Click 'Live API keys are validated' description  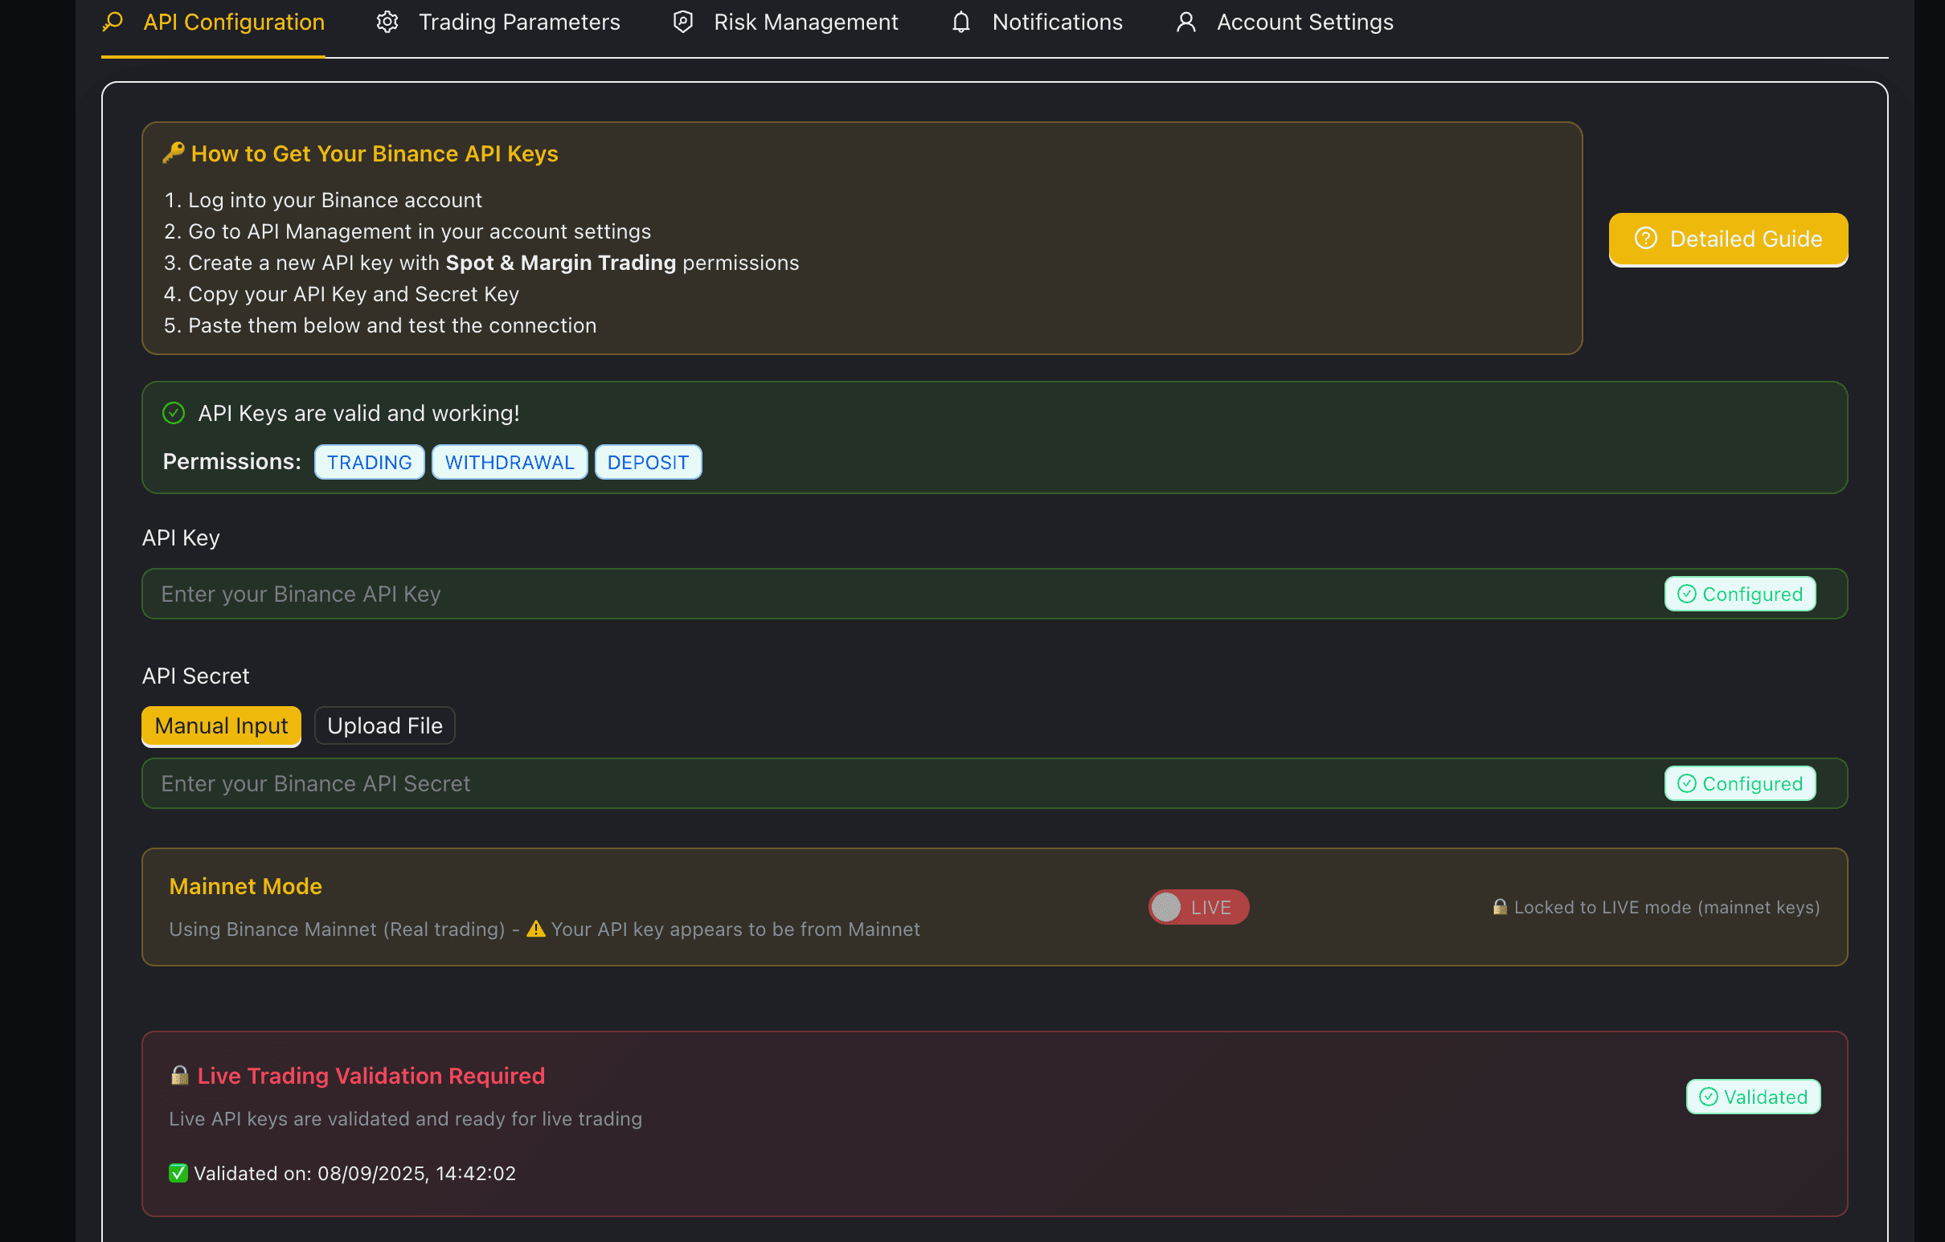point(406,1119)
